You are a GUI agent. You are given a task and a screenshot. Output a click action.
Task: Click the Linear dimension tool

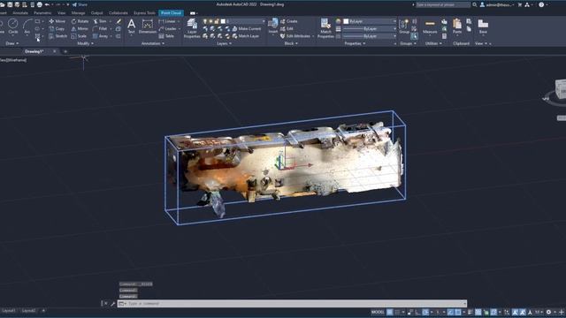click(167, 21)
